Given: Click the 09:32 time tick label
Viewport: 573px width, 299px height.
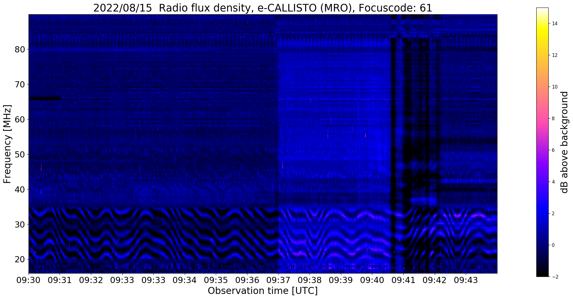Looking at the screenshot, I should 91,280.
